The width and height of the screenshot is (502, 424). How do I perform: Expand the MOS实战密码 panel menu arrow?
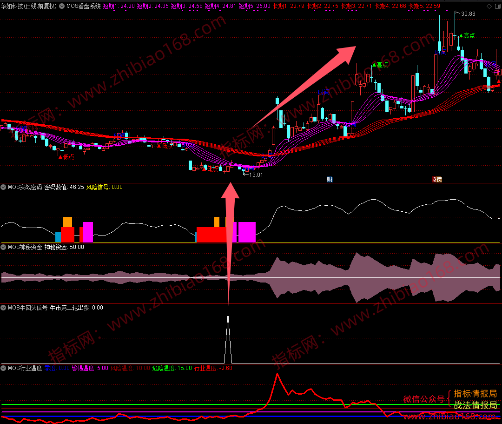tap(4, 187)
